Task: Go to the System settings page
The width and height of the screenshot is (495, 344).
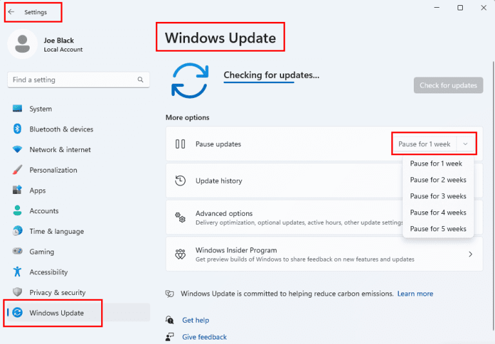Action: [x=41, y=109]
